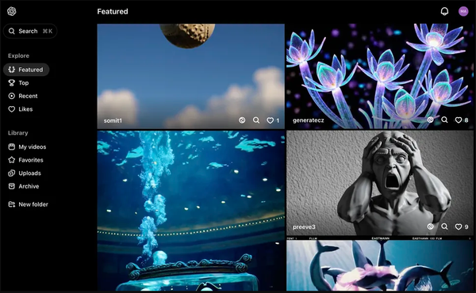Click the OpenAI logo icon

(x=12, y=12)
